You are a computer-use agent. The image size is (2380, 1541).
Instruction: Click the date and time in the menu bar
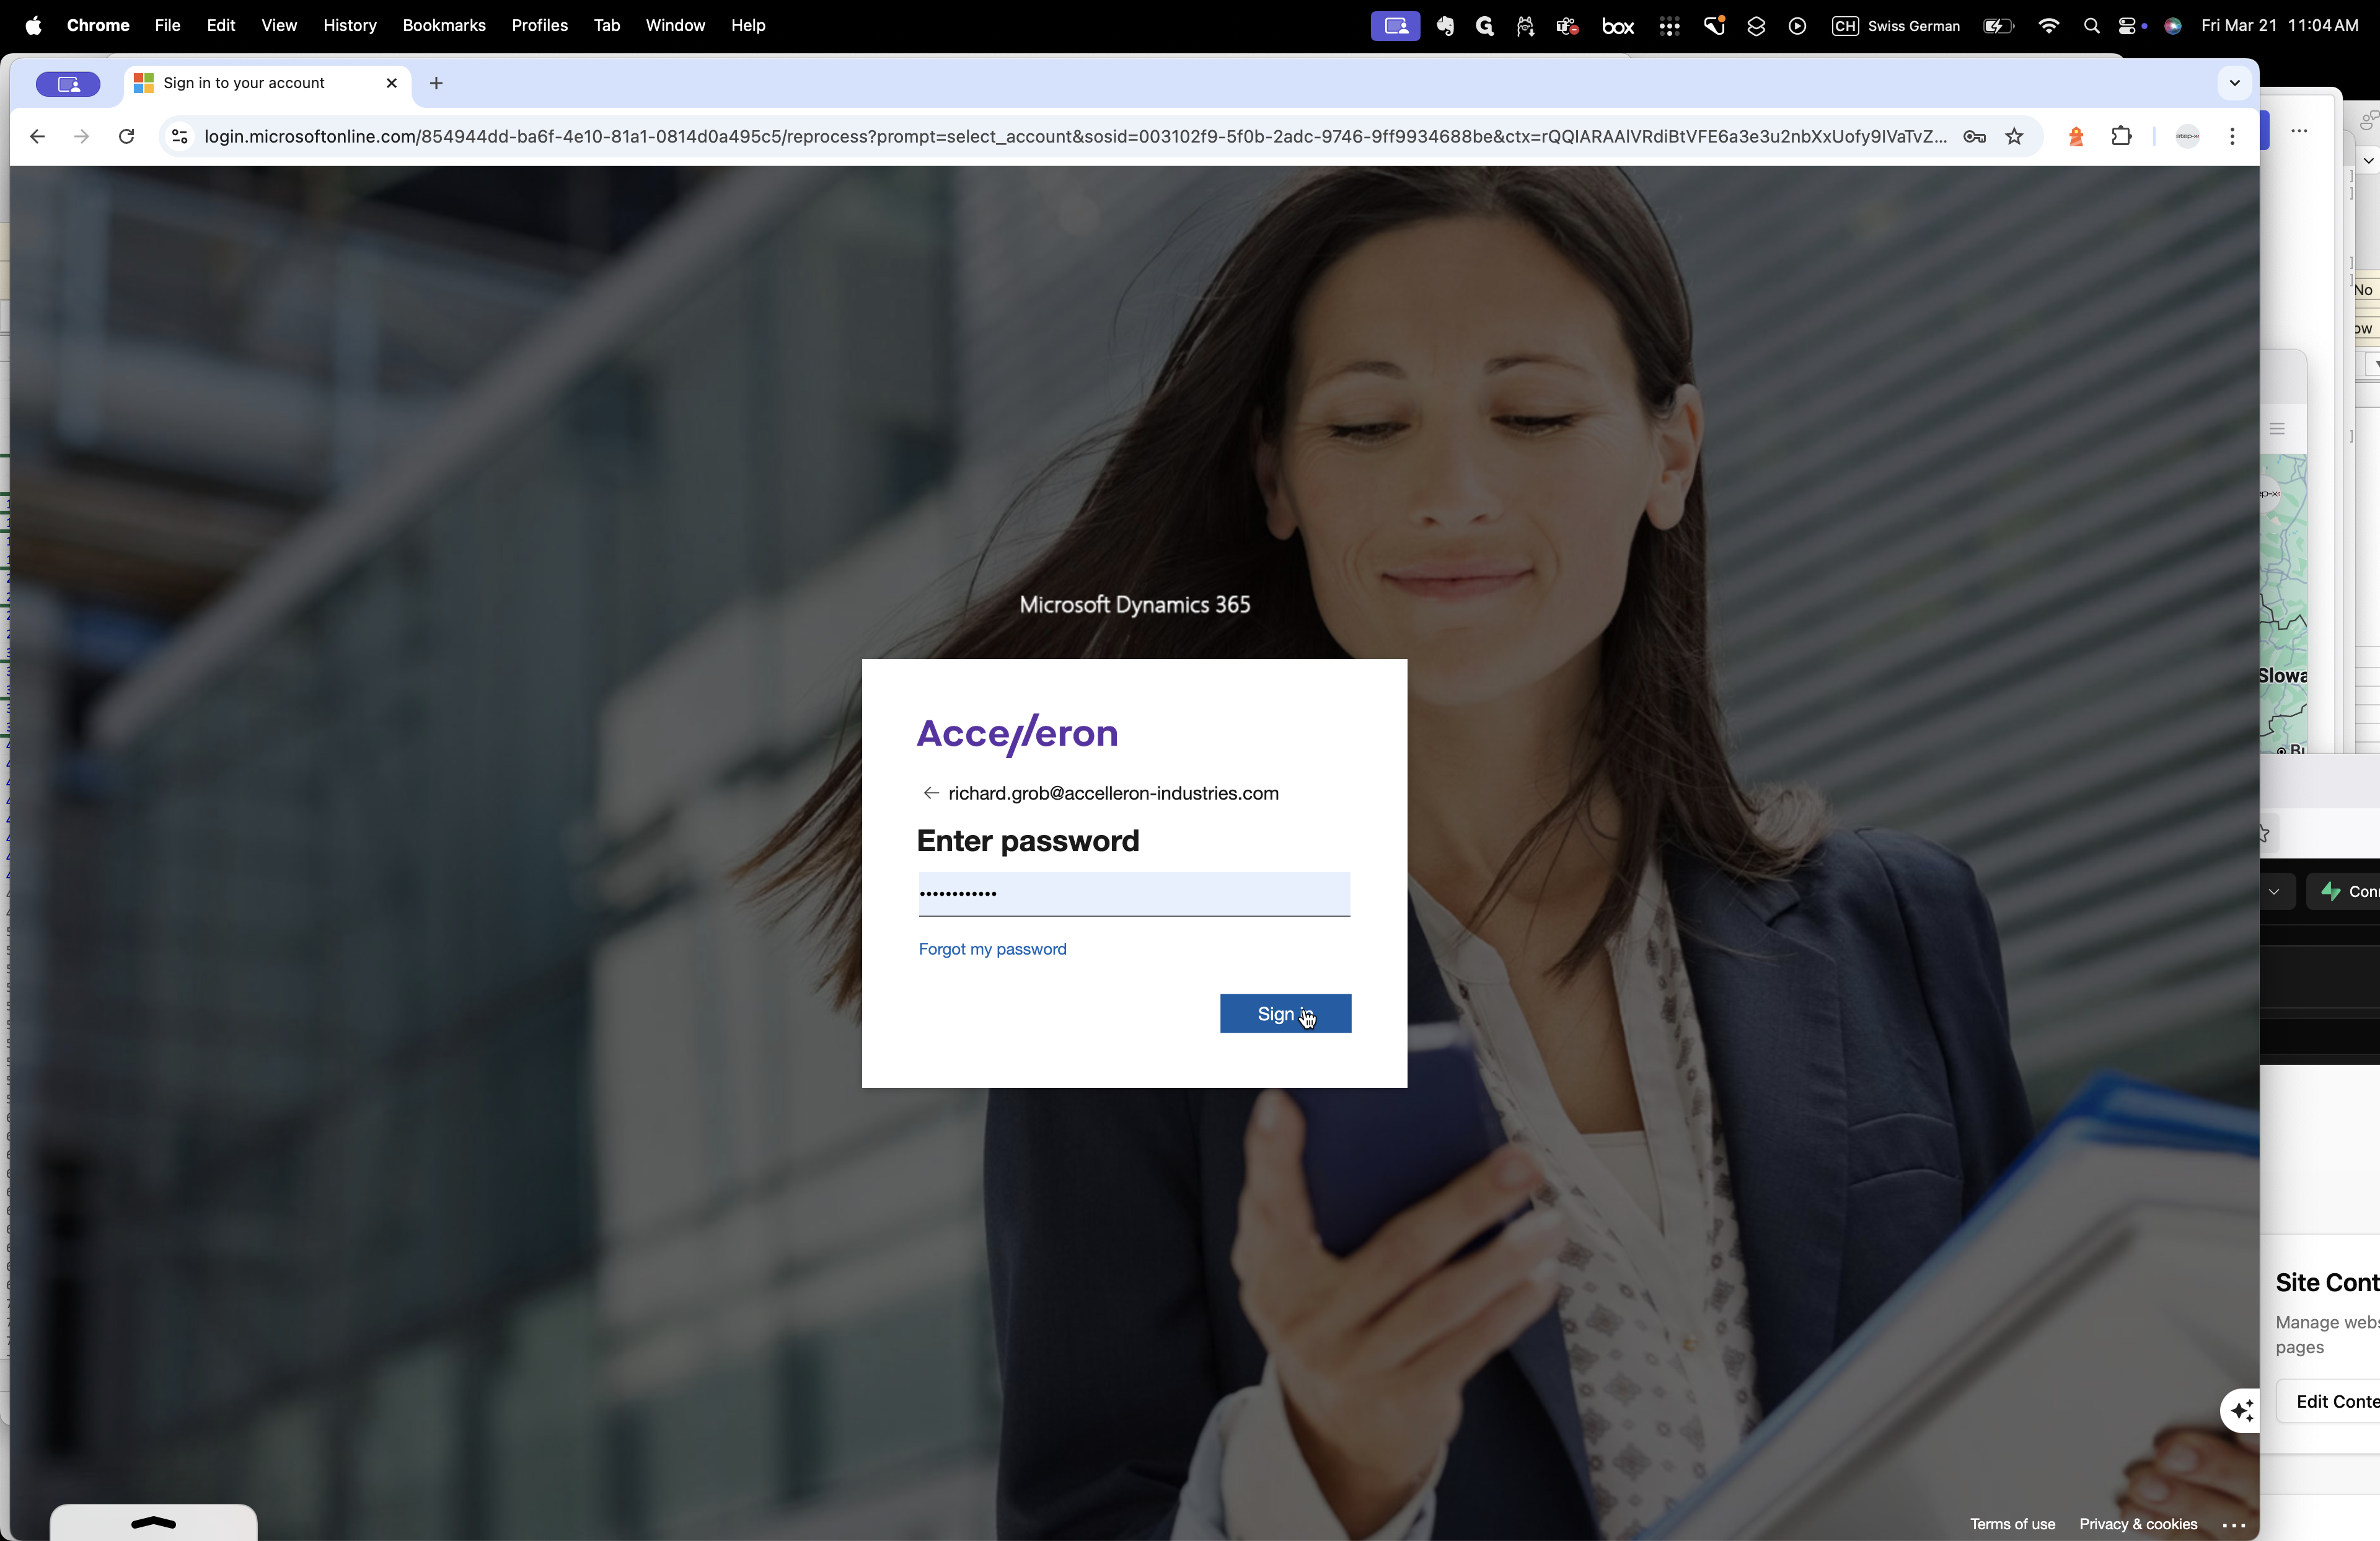point(2279,26)
